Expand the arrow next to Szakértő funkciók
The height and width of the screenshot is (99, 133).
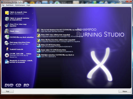33,50
